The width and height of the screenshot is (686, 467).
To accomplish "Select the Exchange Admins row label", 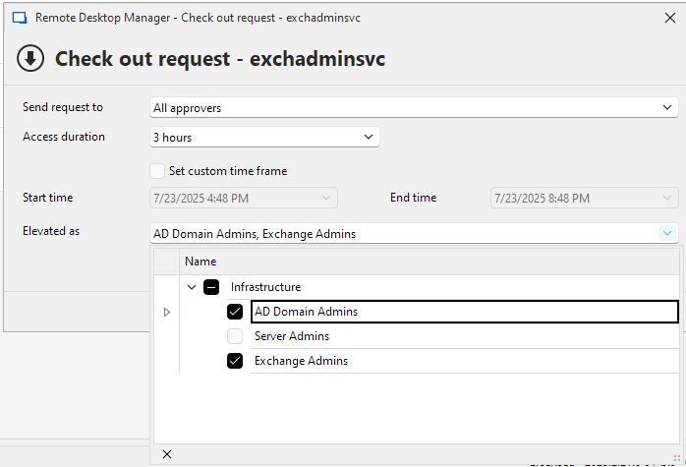I will point(301,361).
